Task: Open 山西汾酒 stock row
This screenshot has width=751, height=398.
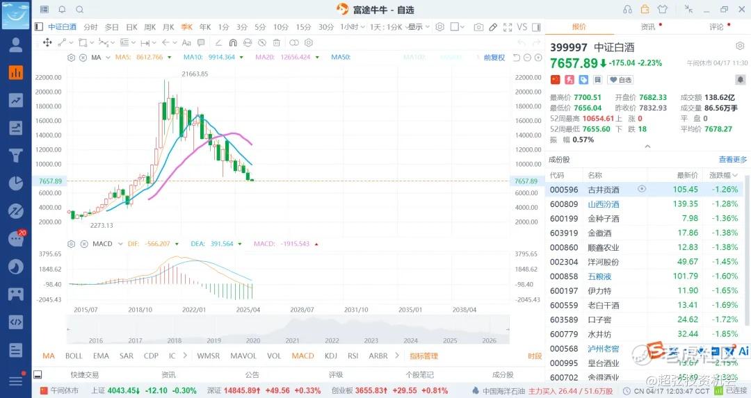Action: (645, 204)
